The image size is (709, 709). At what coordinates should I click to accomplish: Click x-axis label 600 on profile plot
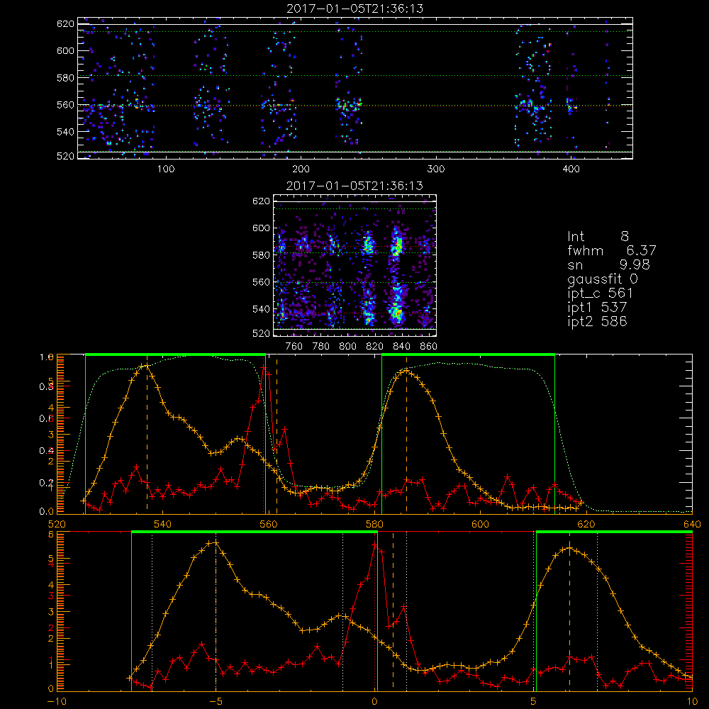click(x=480, y=525)
